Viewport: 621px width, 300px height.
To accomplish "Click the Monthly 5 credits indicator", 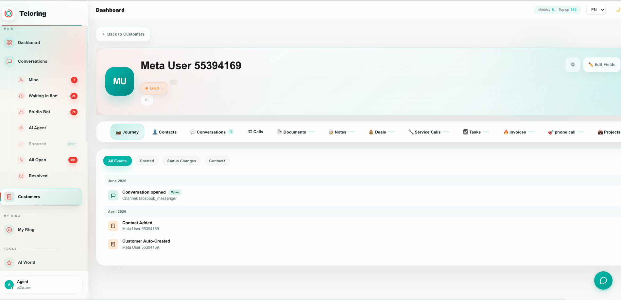I will (x=546, y=10).
